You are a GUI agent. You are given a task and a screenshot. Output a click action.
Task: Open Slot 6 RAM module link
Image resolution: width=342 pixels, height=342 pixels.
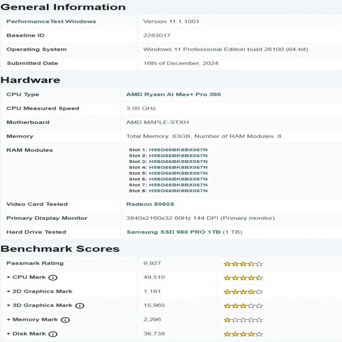pos(178,179)
